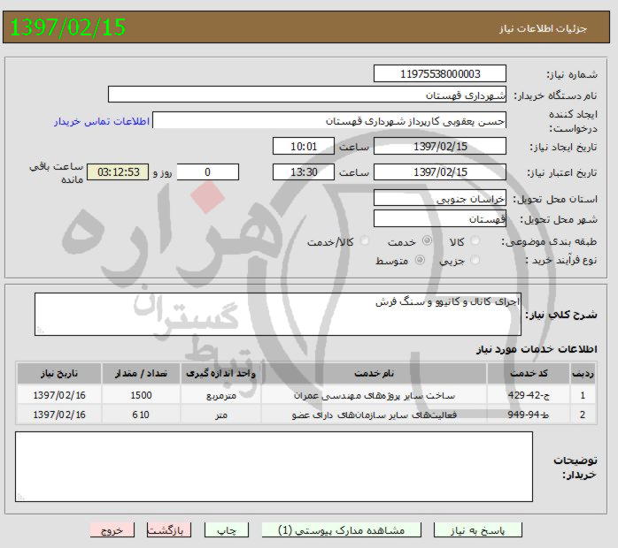Click the استان محل تحویل field
The width and height of the screenshot is (618, 548).
click(x=440, y=198)
